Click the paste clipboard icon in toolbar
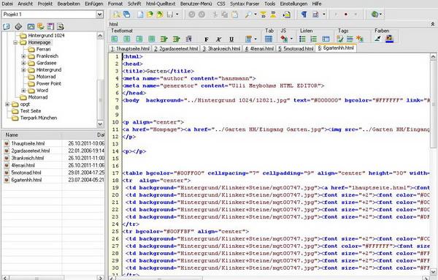Image resolution: width=438 pixels, height=280 pixels. (x=235, y=15)
